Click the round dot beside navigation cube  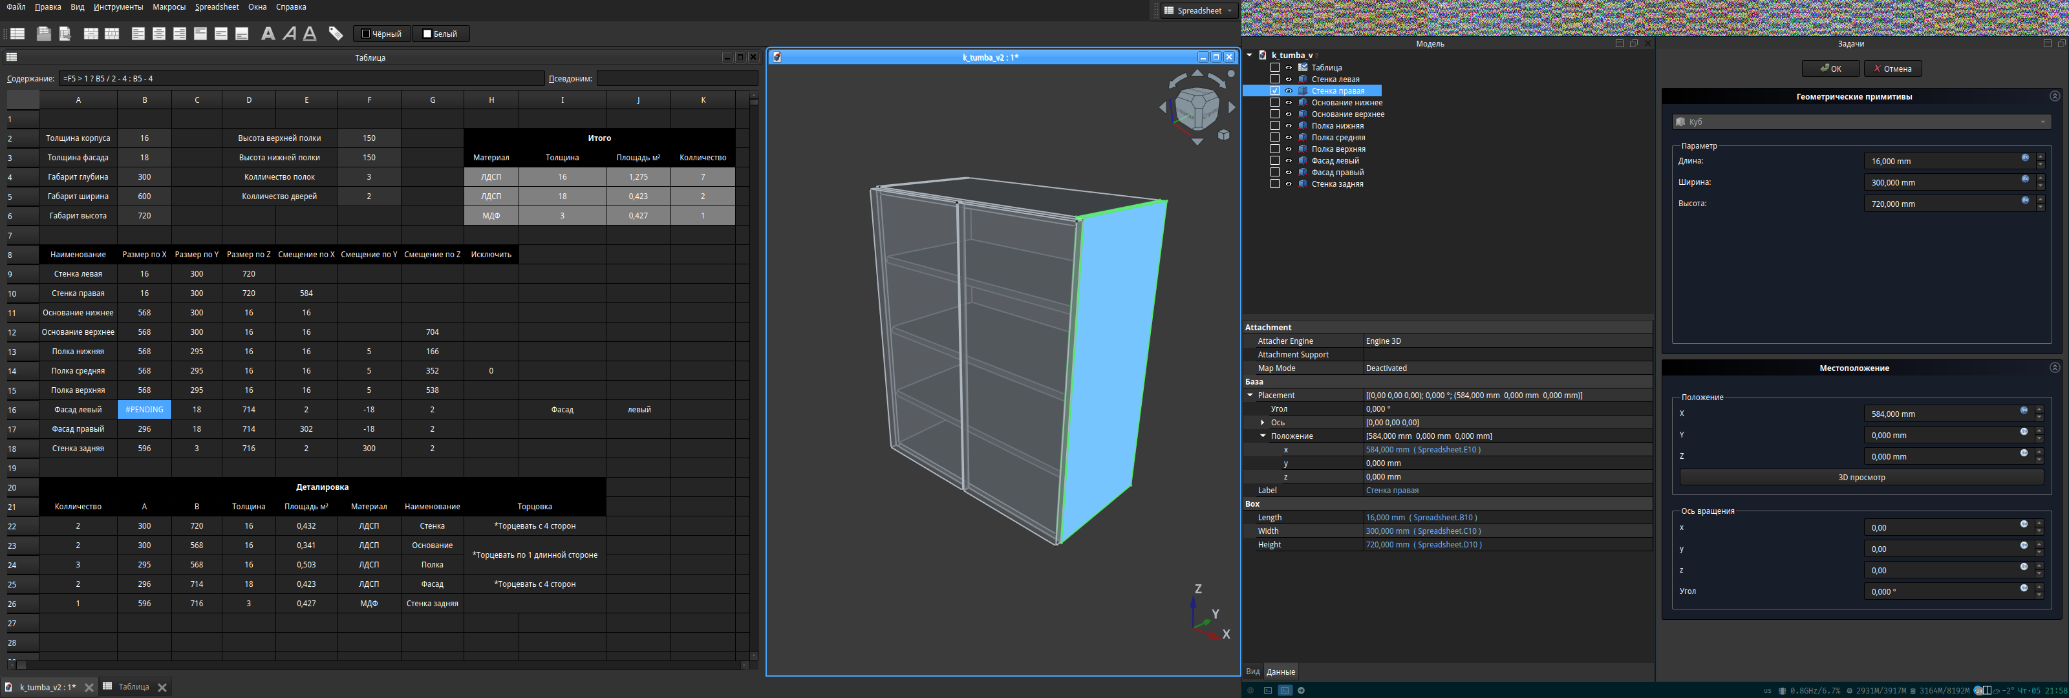tap(1231, 74)
